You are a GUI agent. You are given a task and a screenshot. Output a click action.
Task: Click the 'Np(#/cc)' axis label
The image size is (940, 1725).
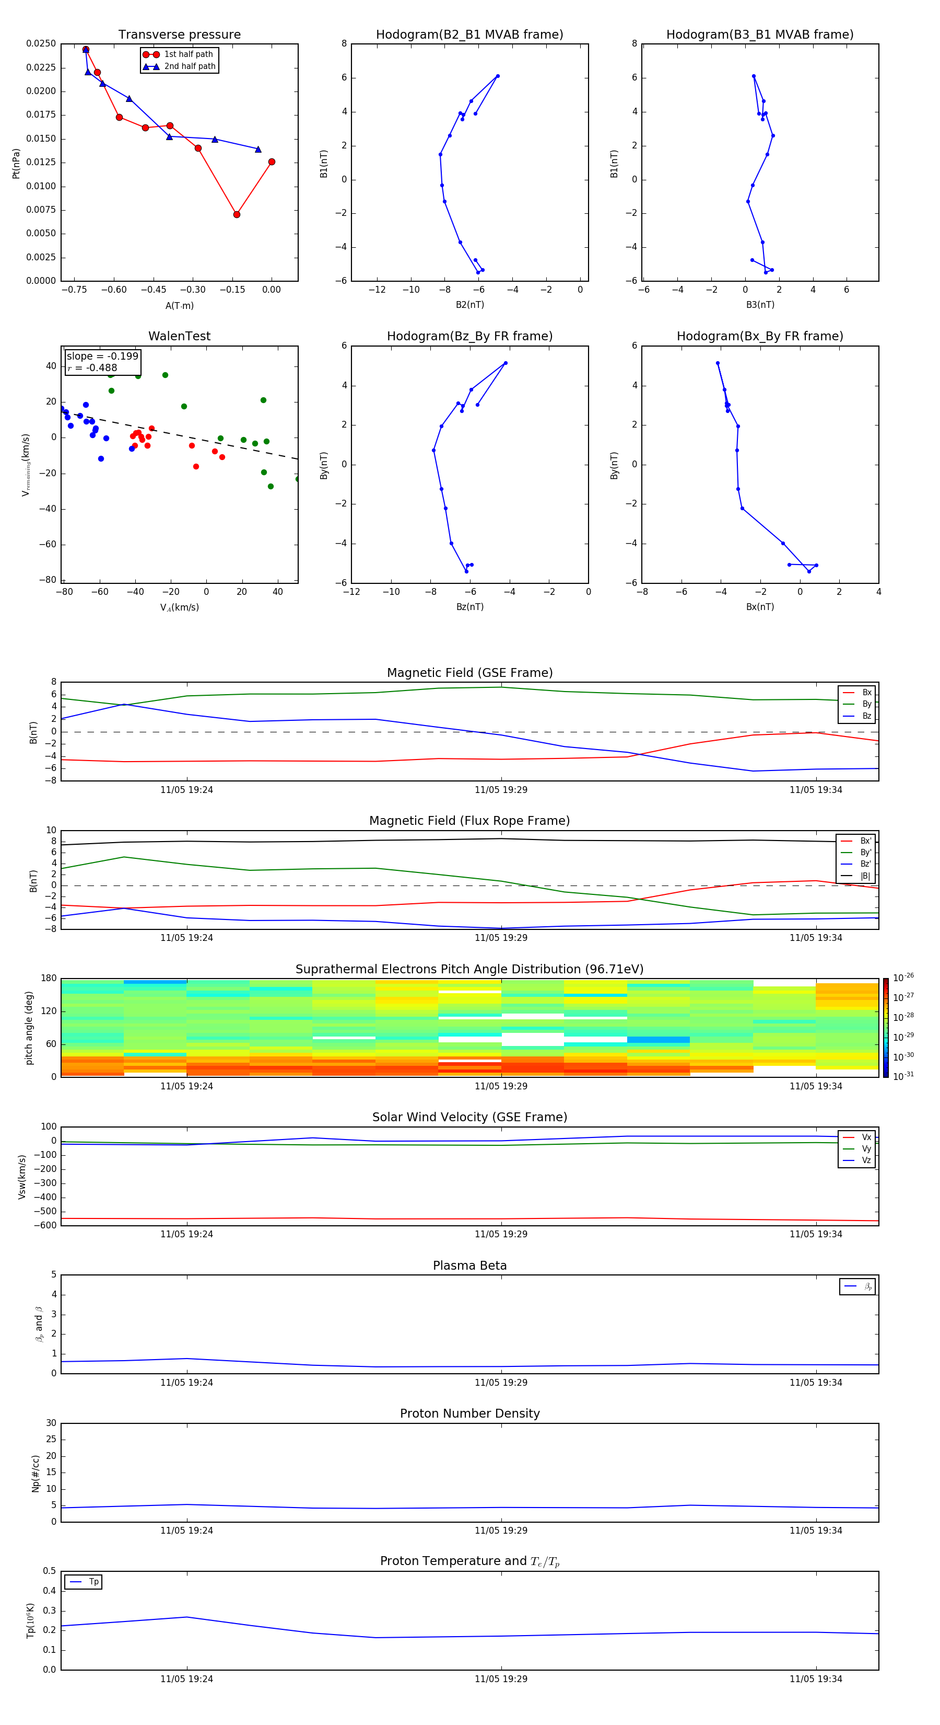click(36, 1473)
